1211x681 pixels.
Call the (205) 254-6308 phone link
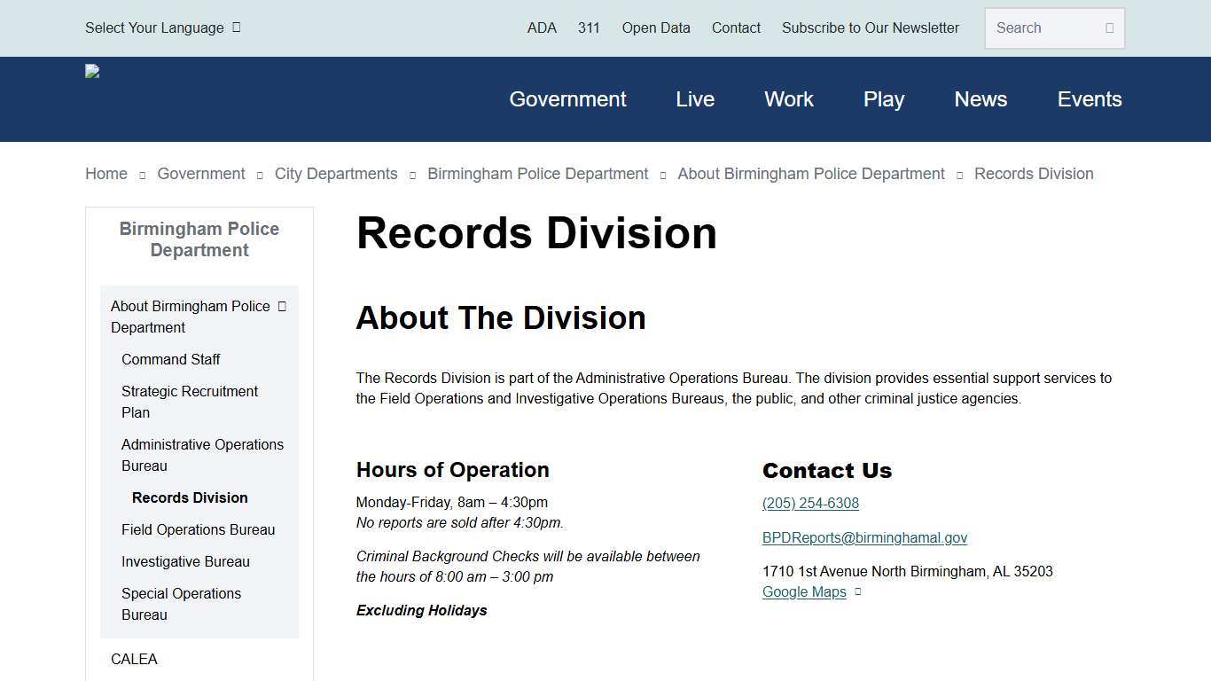810,503
